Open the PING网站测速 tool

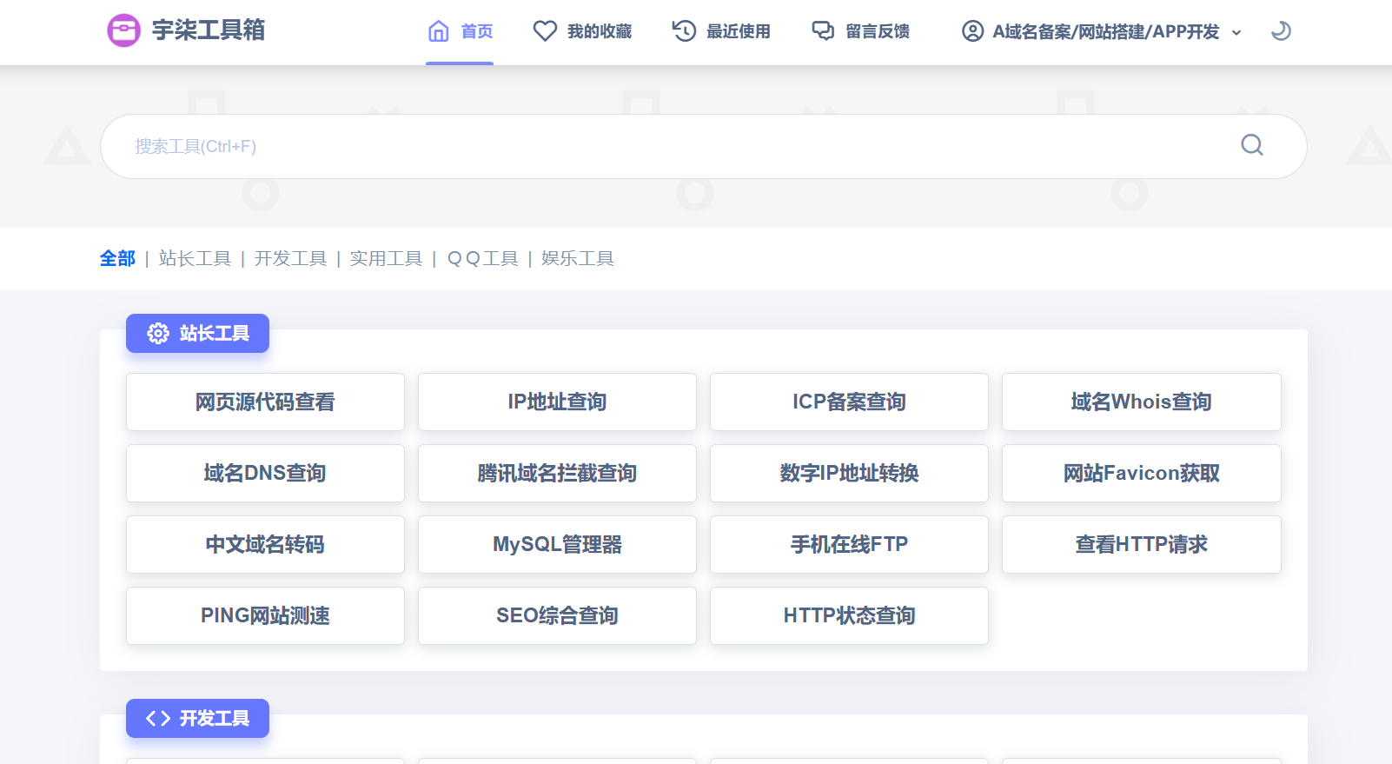[x=265, y=615]
